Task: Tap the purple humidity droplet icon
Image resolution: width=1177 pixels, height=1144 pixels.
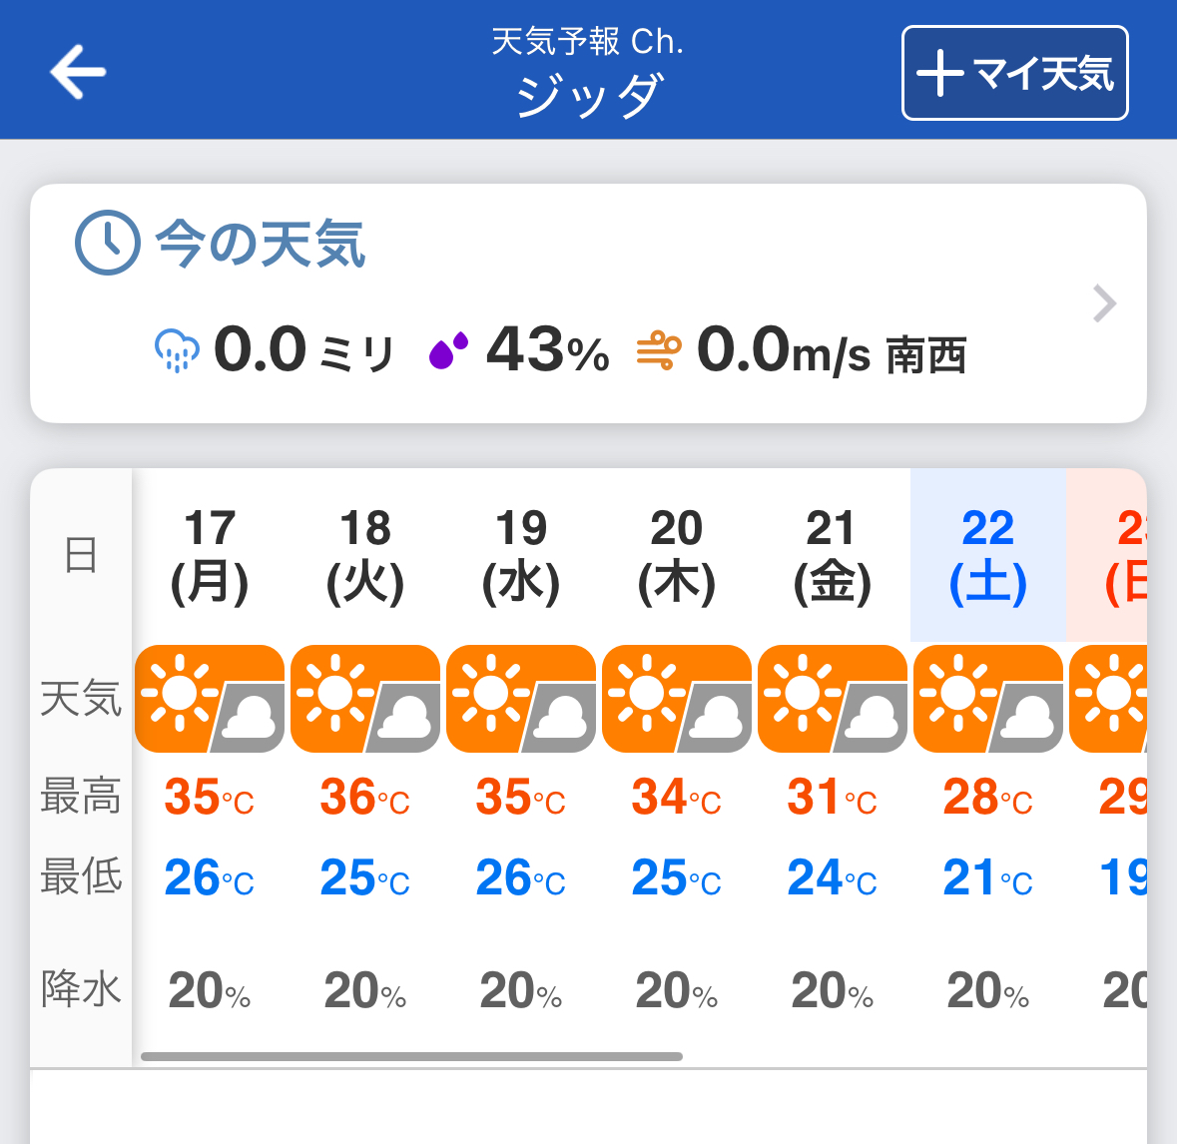Action: pyautogui.click(x=449, y=350)
